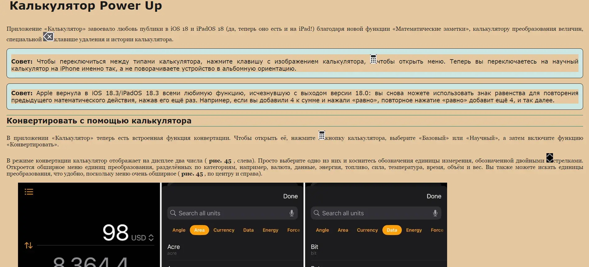This screenshot has height=267, width=589.
Task: Click the swap arrows icon beside 98 USD
Action: click(29, 245)
